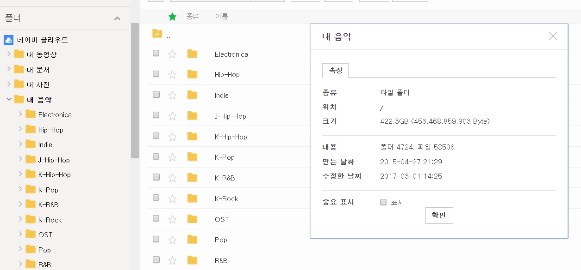
Task: Star the Electronica folder as important
Action: (x=172, y=54)
